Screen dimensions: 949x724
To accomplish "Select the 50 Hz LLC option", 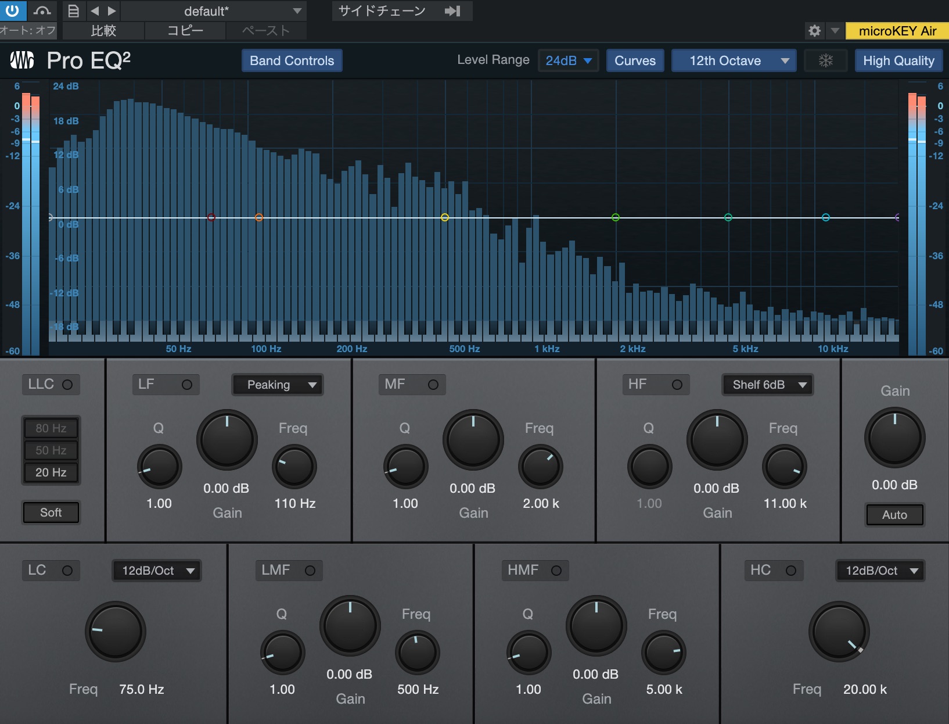I will point(51,450).
